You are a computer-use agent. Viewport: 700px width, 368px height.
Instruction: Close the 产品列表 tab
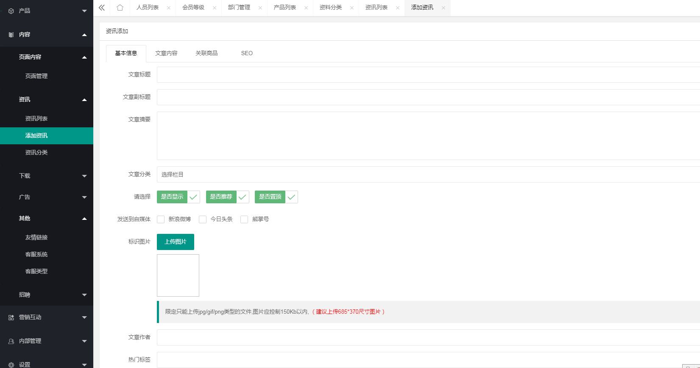306,8
